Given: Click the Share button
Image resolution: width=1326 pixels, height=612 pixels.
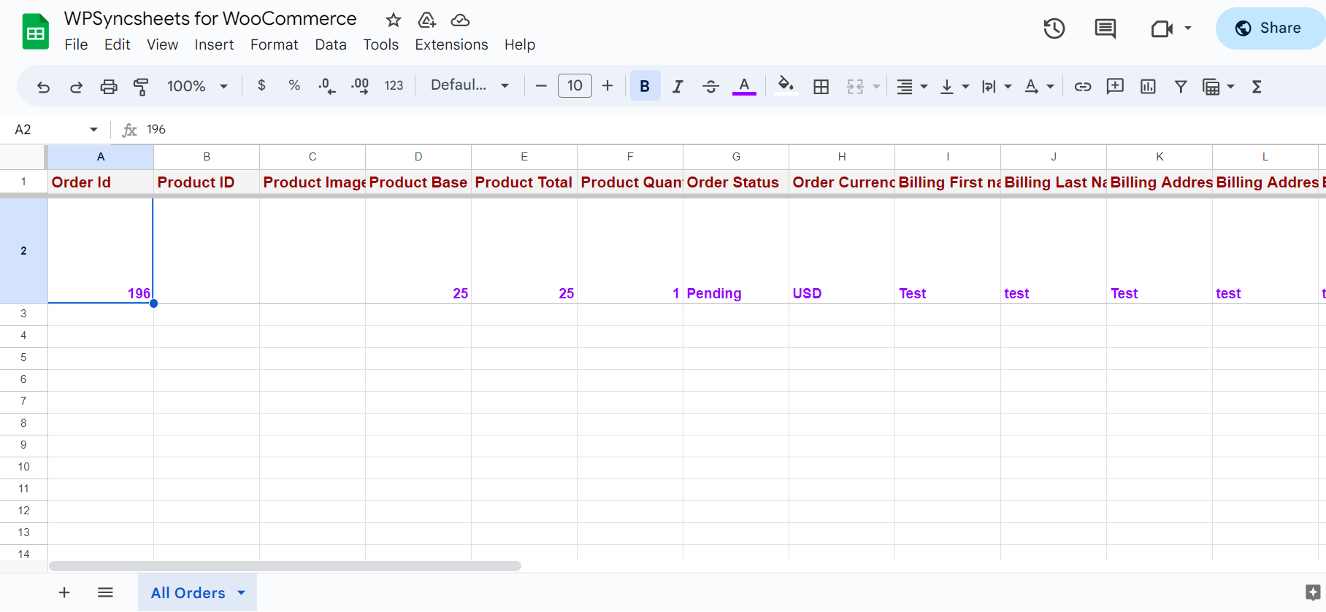Looking at the screenshot, I should [x=1270, y=28].
